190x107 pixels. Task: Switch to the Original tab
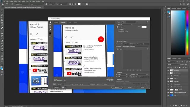click(x=56, y=23)
